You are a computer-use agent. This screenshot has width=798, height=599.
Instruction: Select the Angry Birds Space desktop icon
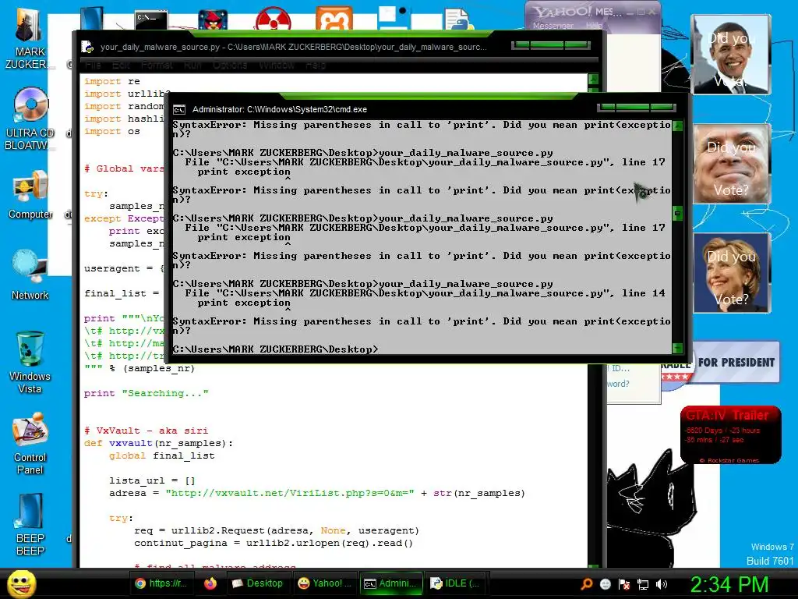coord(213,19)
